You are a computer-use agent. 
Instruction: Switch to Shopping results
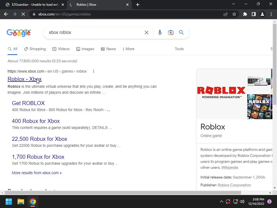click(35, 49)
